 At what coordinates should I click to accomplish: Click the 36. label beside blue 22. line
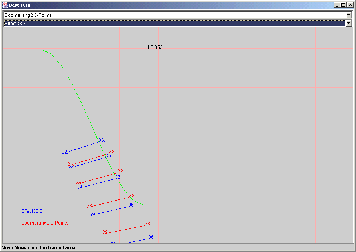point(102,140)
